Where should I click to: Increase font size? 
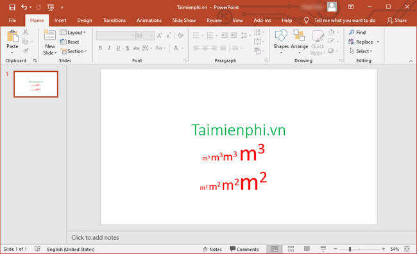coord(159,36)
